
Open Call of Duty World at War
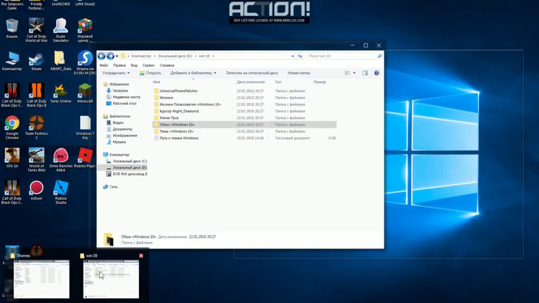37,29
